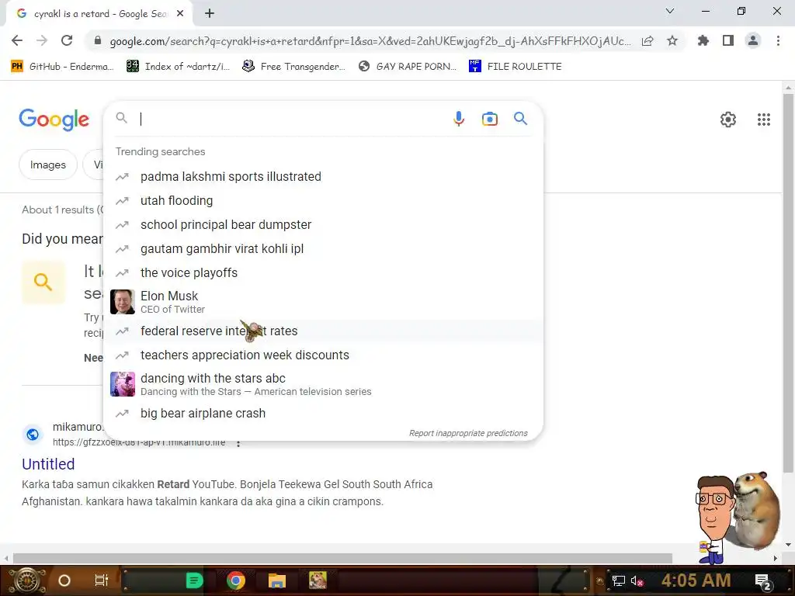Select suggestion the voice playoffs
The width and height of the screenshot is (795, 596).
click(x=324, y=272)
